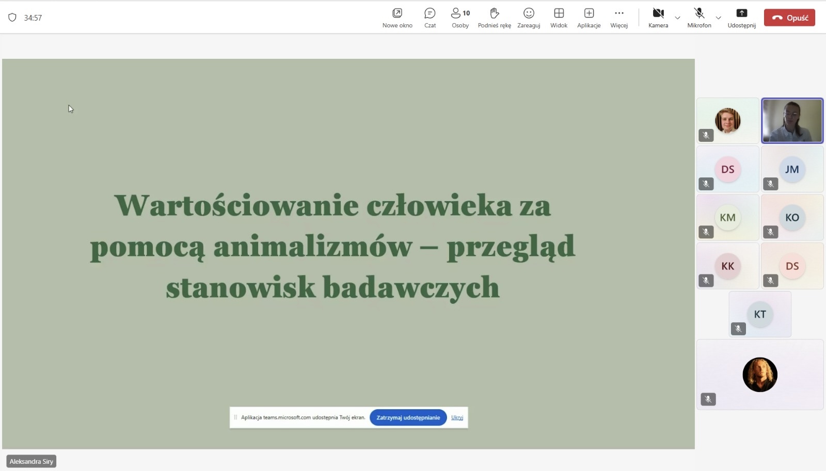Show the Osoby participants list
This screenshot has height=471, width=826.
click(460, 18)
